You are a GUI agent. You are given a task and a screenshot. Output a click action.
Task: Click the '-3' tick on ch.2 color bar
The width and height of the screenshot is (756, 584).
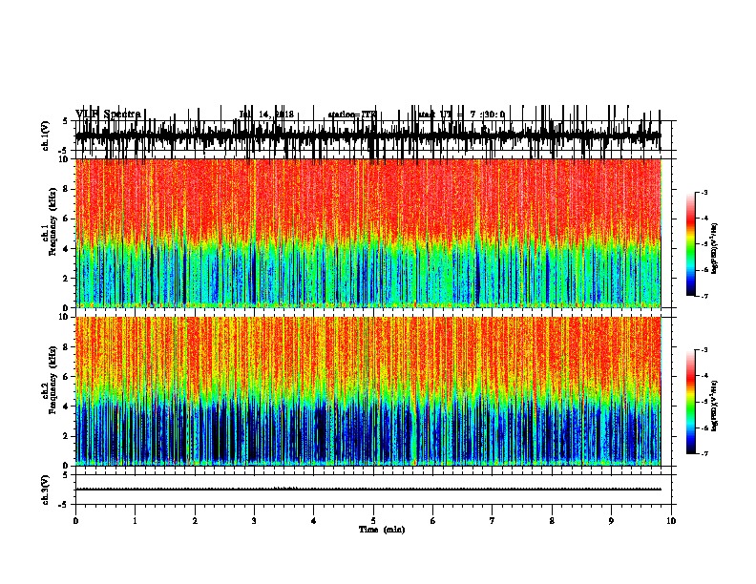point(703,350)
